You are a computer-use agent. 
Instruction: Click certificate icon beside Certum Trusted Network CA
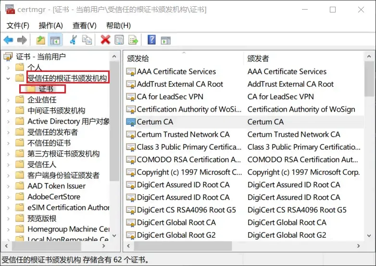click(131, 134)
